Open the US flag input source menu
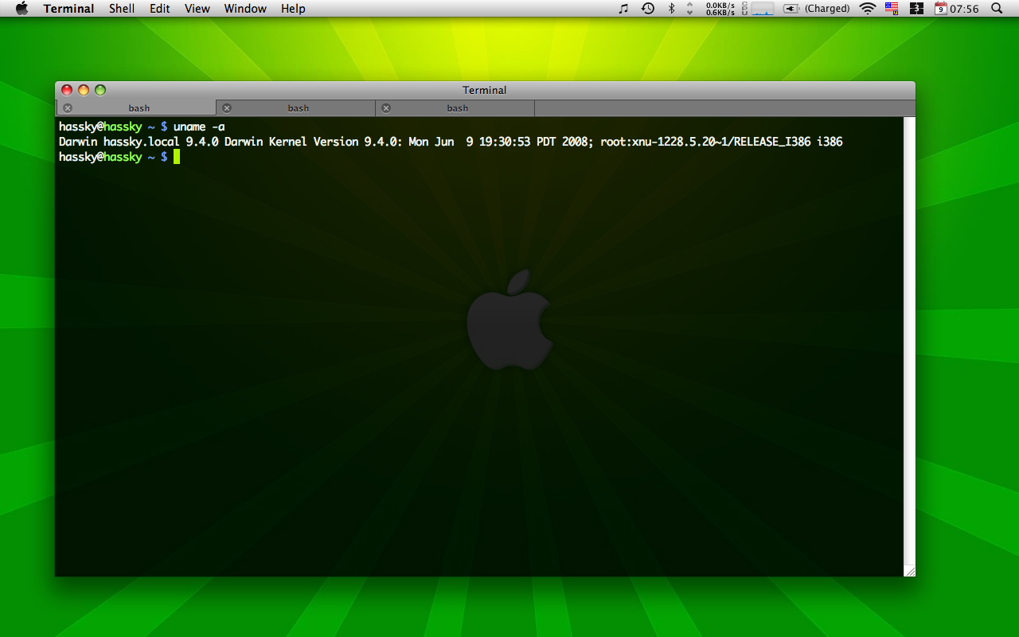 (x=892, y=9)
